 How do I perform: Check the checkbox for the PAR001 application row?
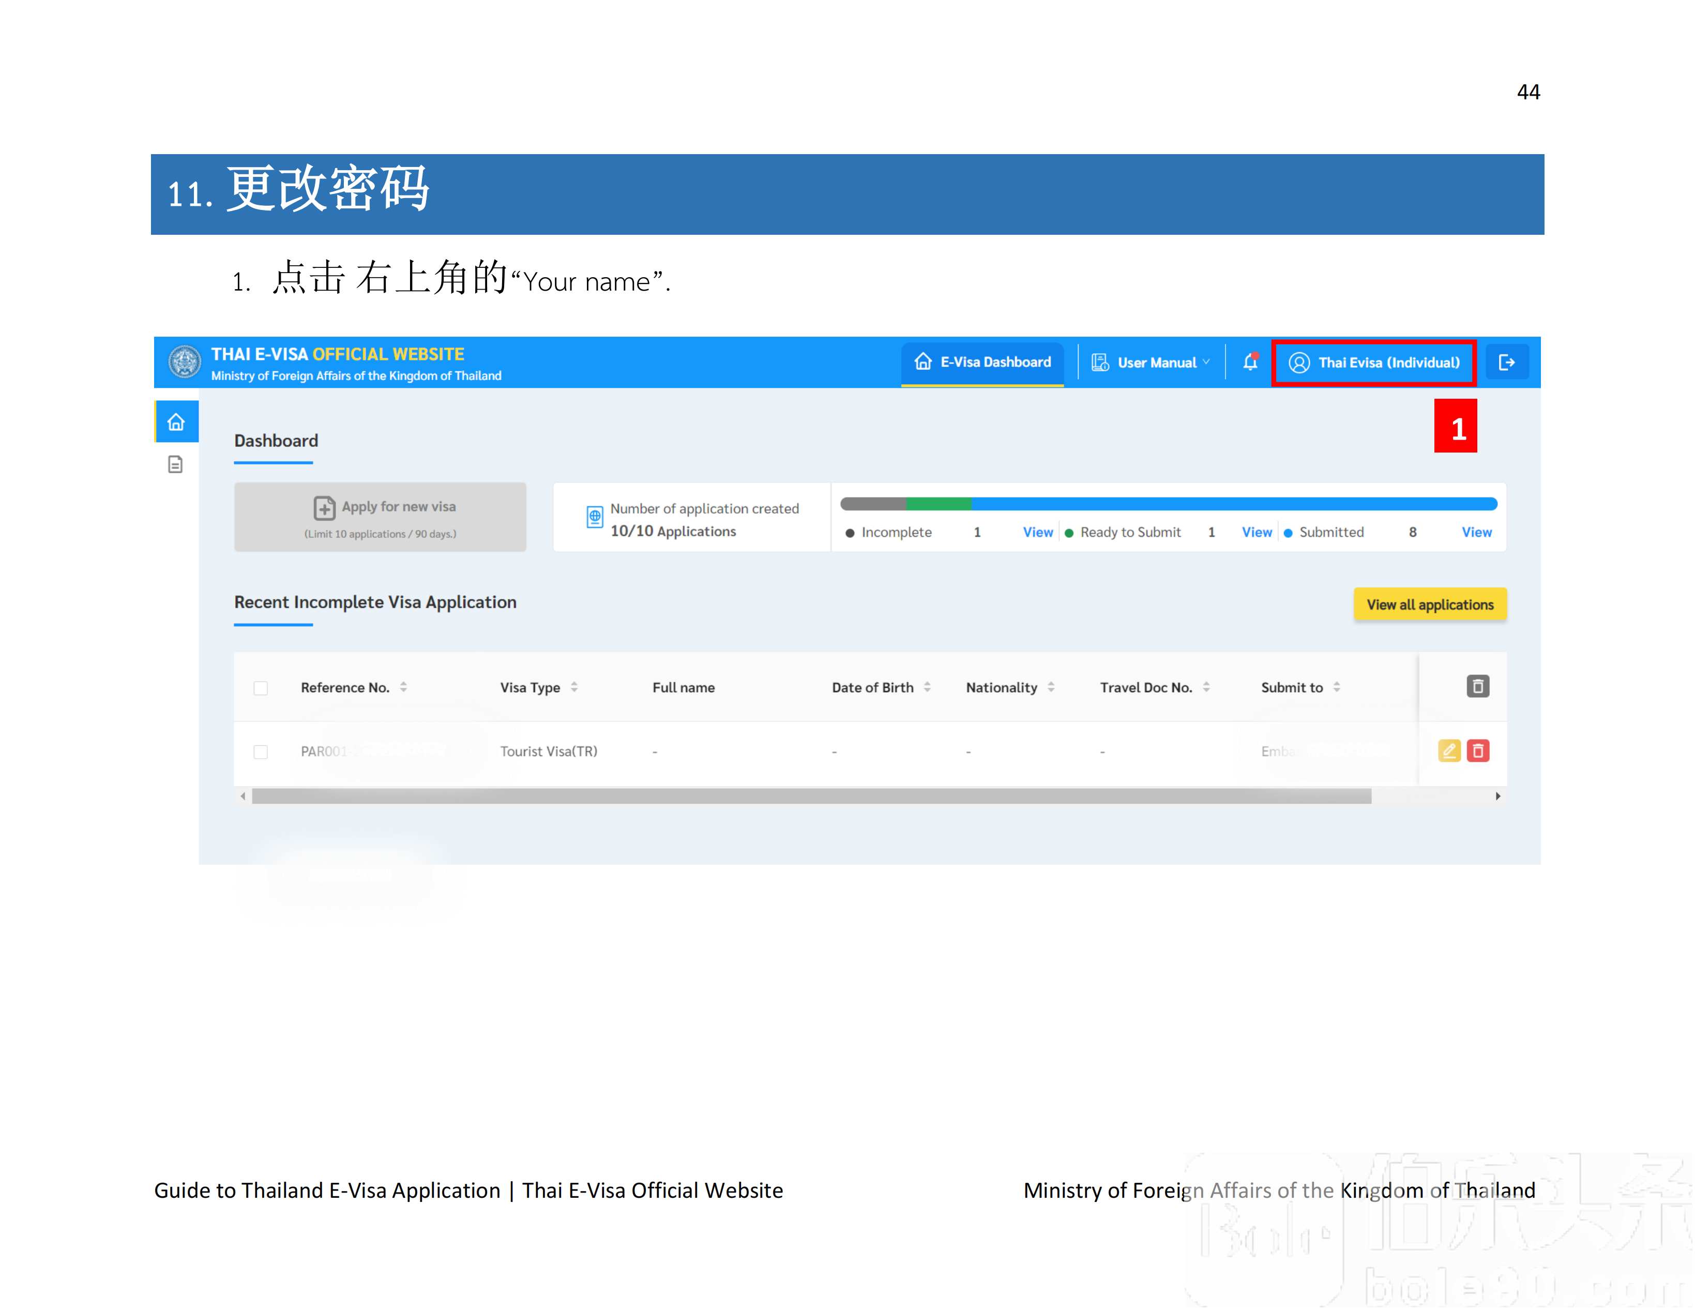[261, 751]
